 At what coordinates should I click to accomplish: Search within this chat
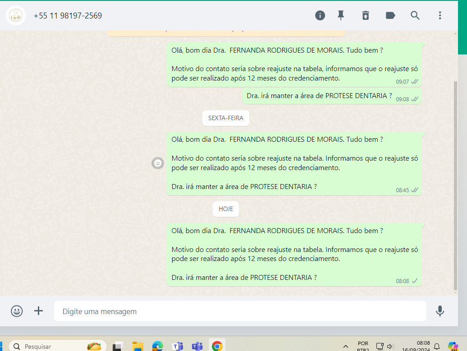(x=415, y=15)
